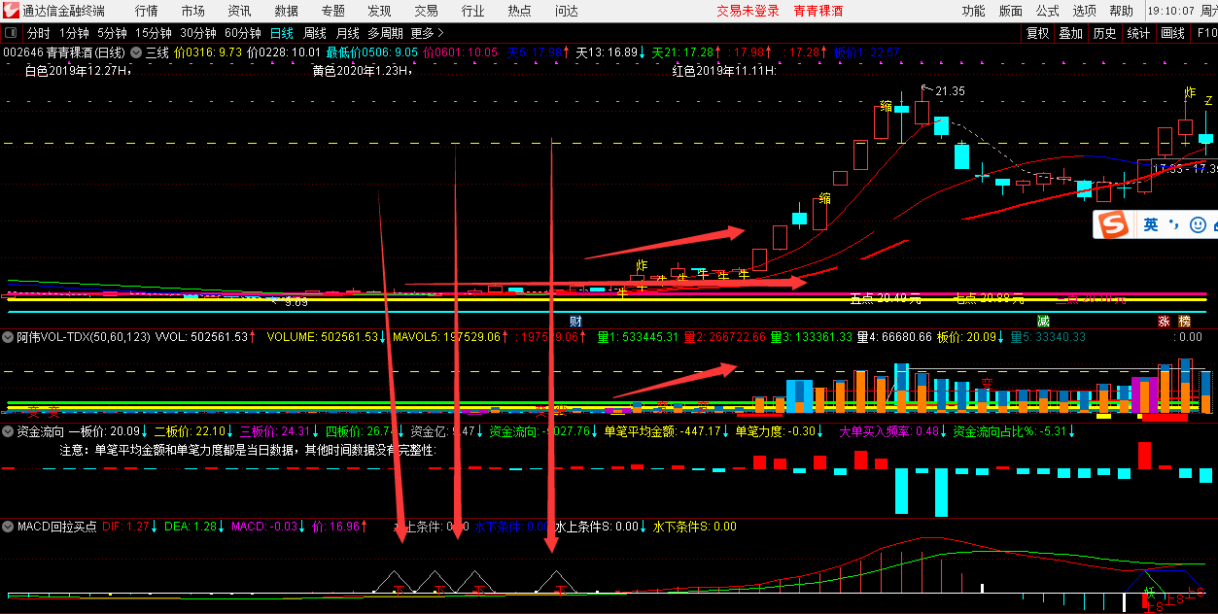Open the 帮助 menu
The image size is (1218, 614).
pyautogui.click(x=1122, y=11)
